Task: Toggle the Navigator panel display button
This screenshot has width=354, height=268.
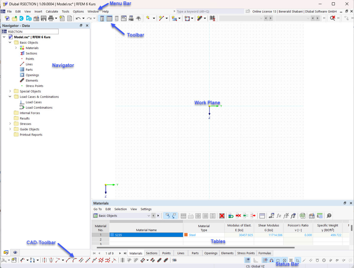Action: pyautogui.click(x=102, y=18)
